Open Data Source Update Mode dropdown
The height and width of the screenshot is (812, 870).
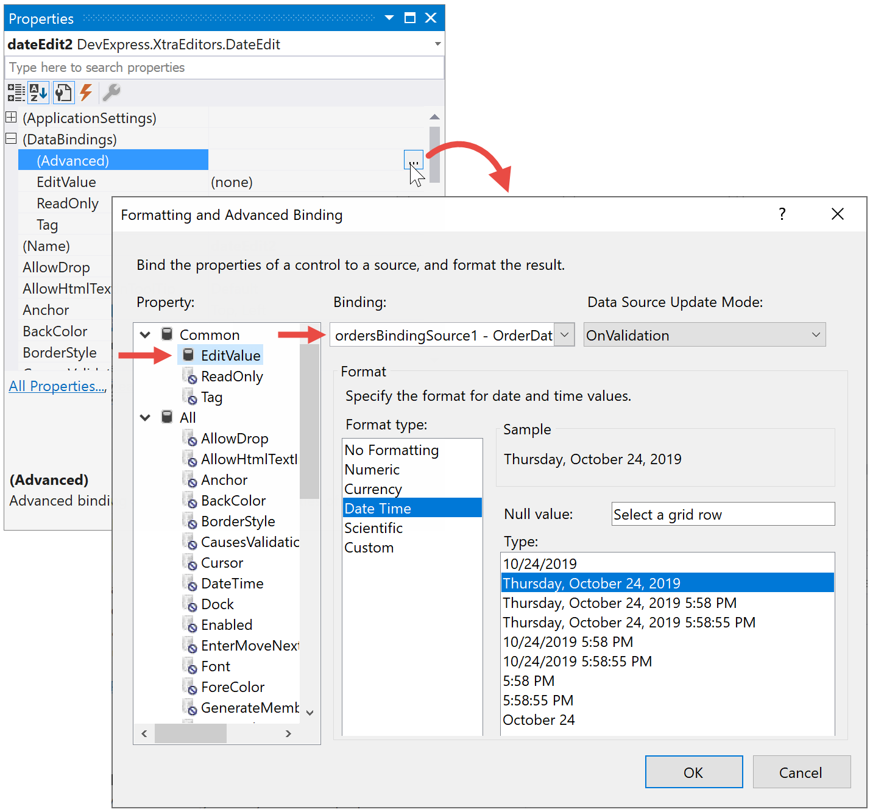coord(816,335)
